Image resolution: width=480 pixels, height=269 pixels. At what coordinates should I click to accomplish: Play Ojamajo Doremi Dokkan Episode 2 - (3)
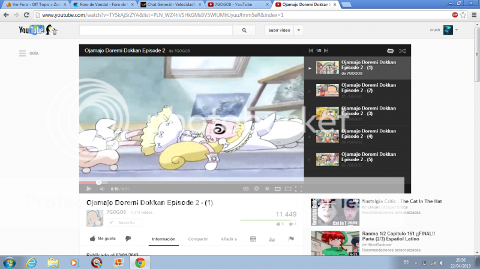[x=357, y=114]
